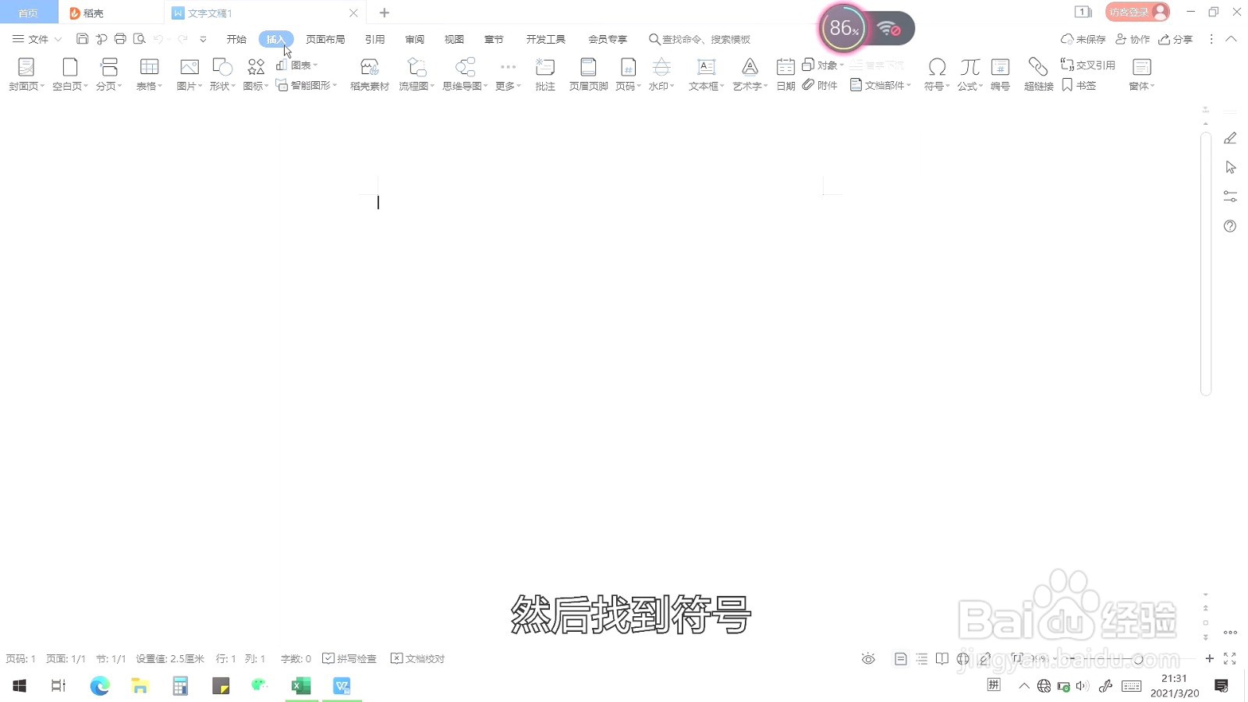The width and height of the screenshot is (1248, 702).
Task: Open the 视图 View tab
Action: tap(454, 39)
